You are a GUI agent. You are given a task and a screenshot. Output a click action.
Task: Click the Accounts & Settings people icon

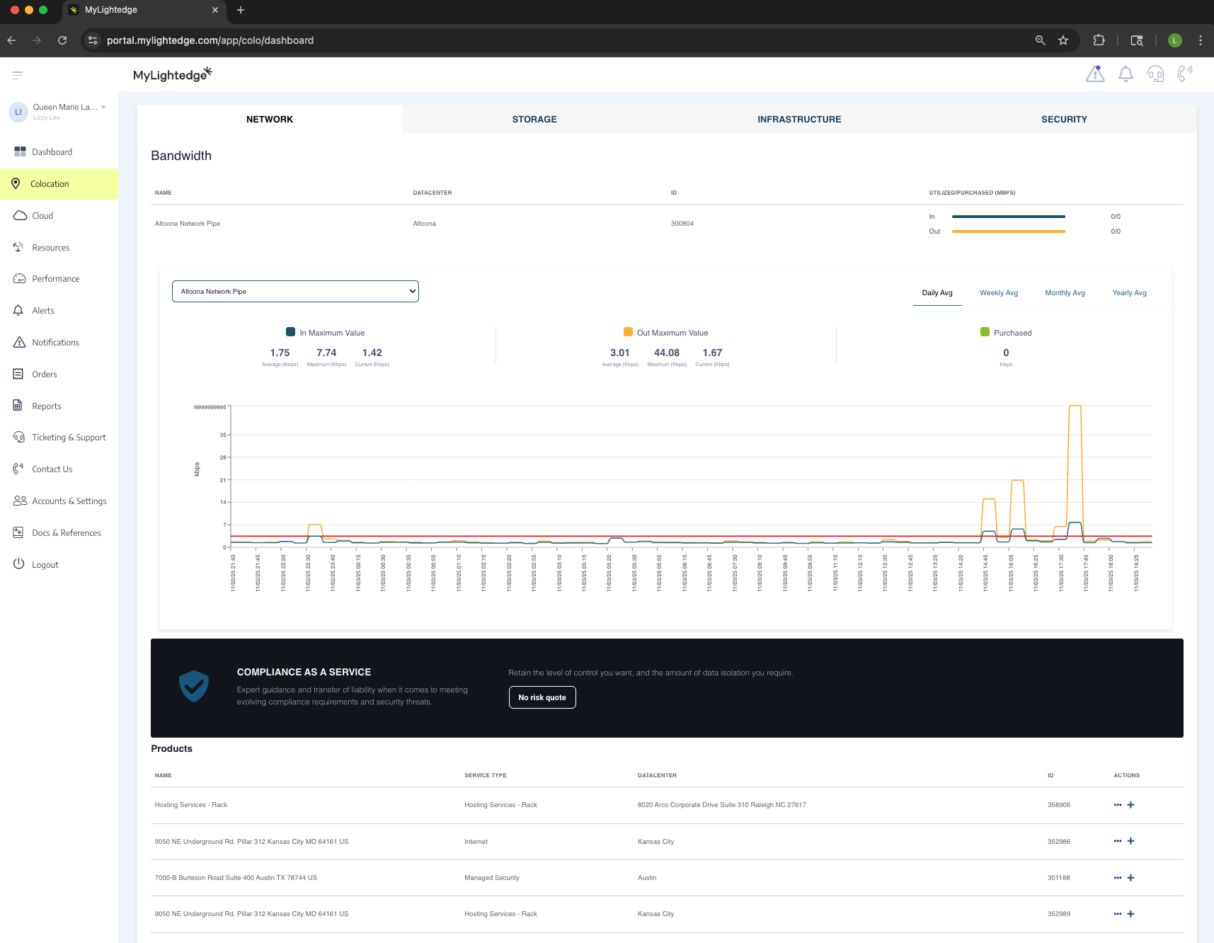coord(20,501)
